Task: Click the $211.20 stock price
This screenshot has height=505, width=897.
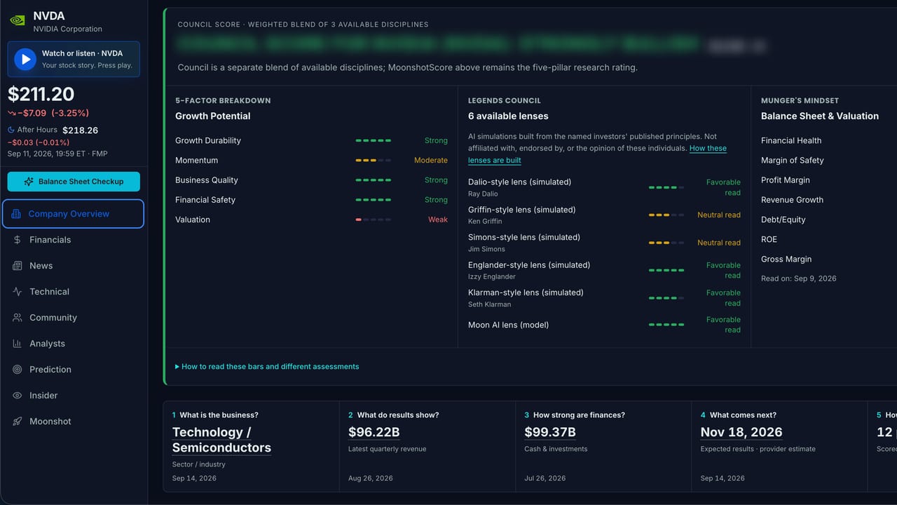Action: (x=41, y=94)
